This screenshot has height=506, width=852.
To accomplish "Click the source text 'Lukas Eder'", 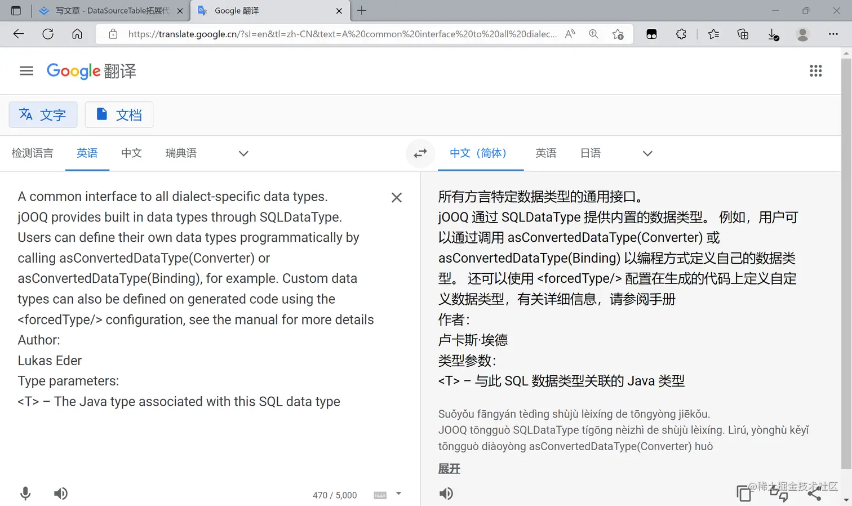I will [50, 361].
